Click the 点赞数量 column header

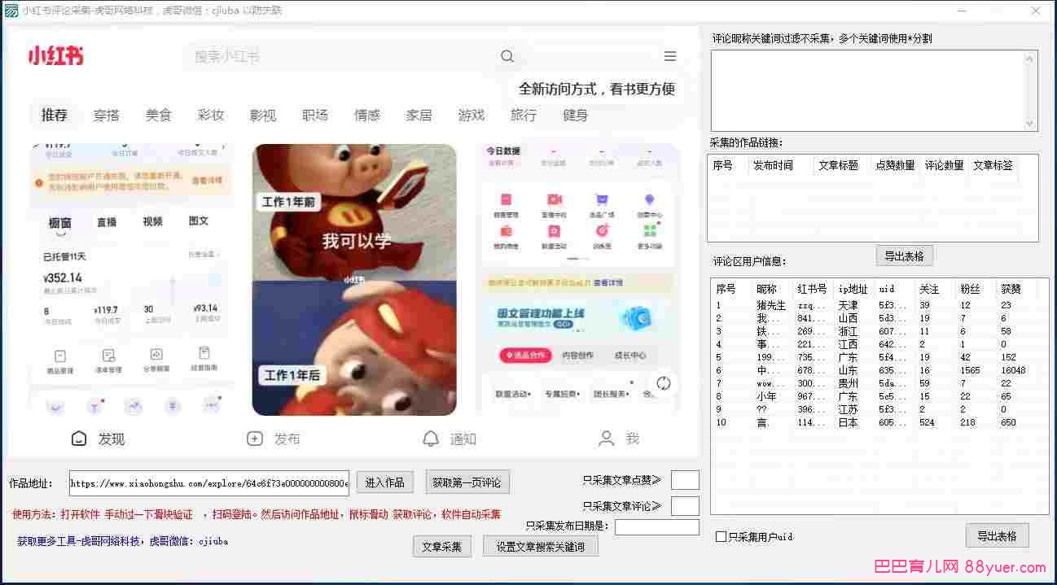pyautogui.click(x=895, y=165)
